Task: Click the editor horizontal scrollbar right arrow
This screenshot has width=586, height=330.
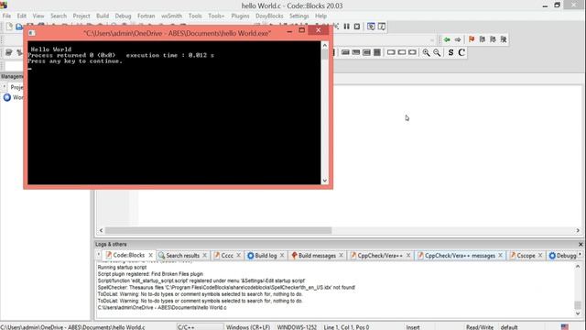Action: pos(578,230)
